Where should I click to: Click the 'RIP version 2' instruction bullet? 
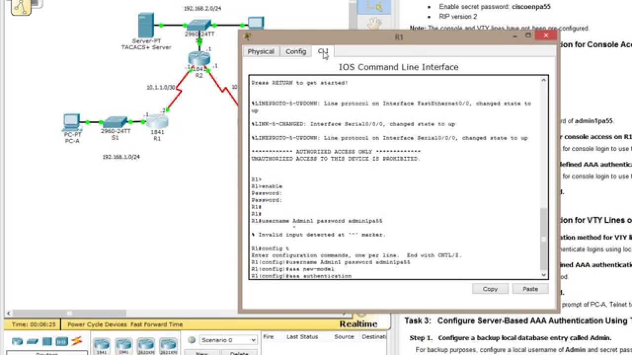click(458, 17)
